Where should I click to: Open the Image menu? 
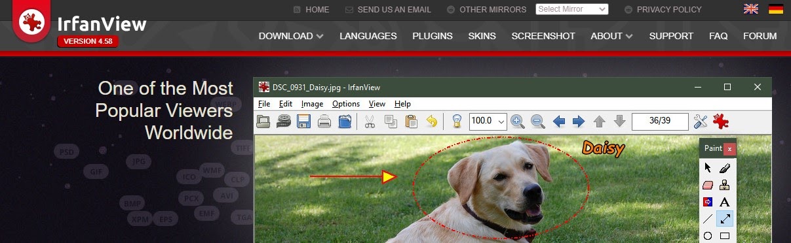click(312, 104)
